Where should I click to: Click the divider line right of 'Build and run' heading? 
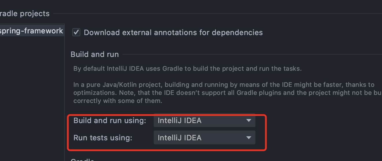(251, 54)
